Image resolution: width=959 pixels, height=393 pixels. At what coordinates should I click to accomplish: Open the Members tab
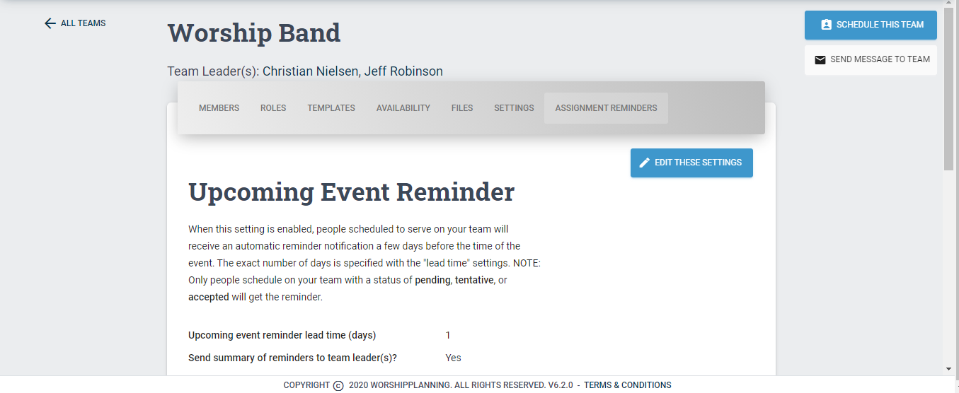coord(219,108)
